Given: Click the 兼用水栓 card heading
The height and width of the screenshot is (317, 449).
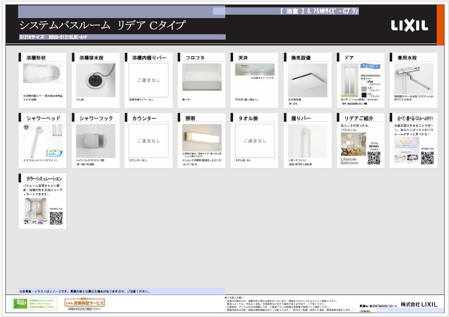Looking at the screenshot, I should click(x=407, y=58).
